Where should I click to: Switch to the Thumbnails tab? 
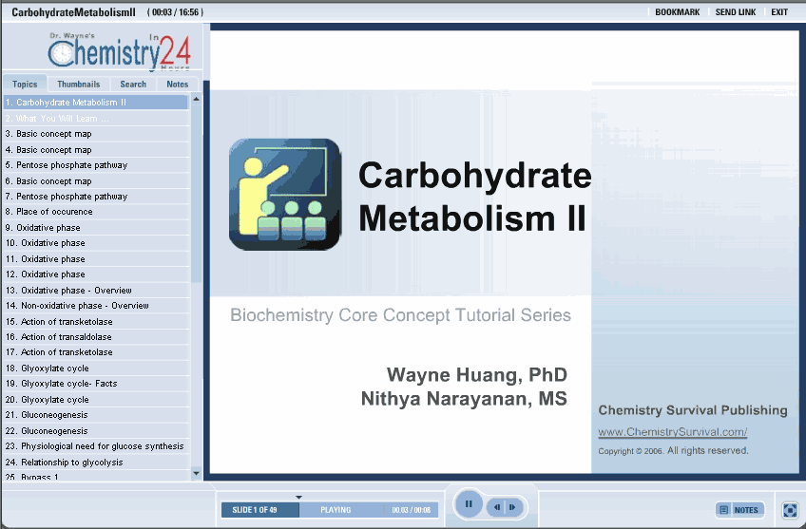(78, 85)
